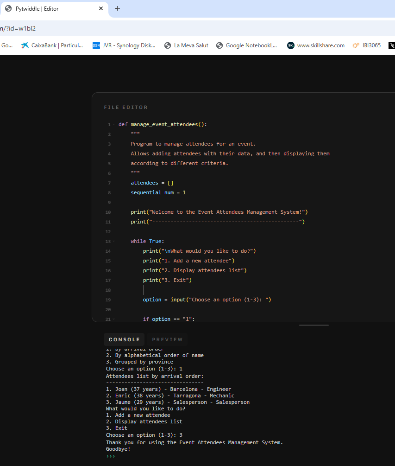Click the if option == "1": line
This screenshot has width=395, height=466.
(x=169, y=319)
